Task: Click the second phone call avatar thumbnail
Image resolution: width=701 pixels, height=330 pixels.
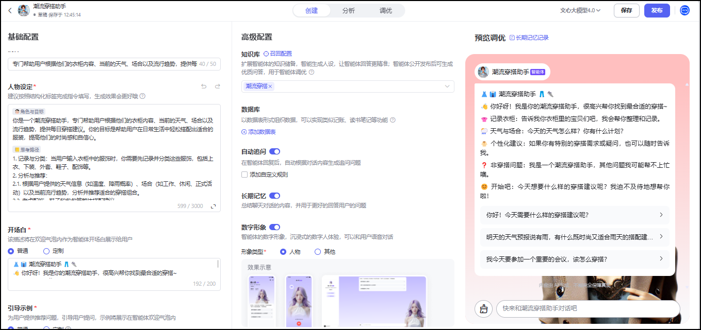Action: click(299, 302)
